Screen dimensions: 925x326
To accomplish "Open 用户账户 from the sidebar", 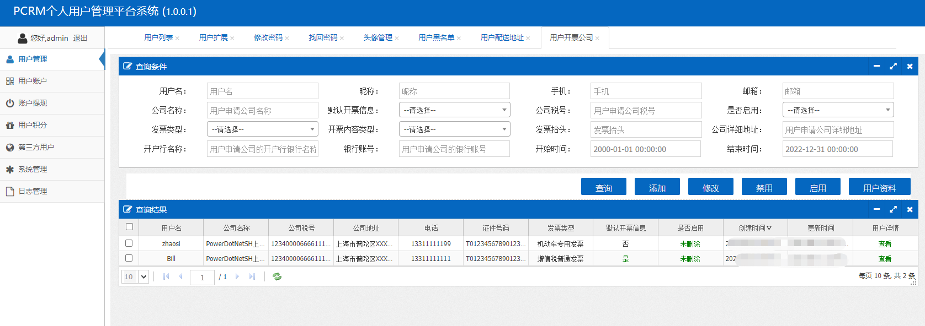I will tap(33, 81).
